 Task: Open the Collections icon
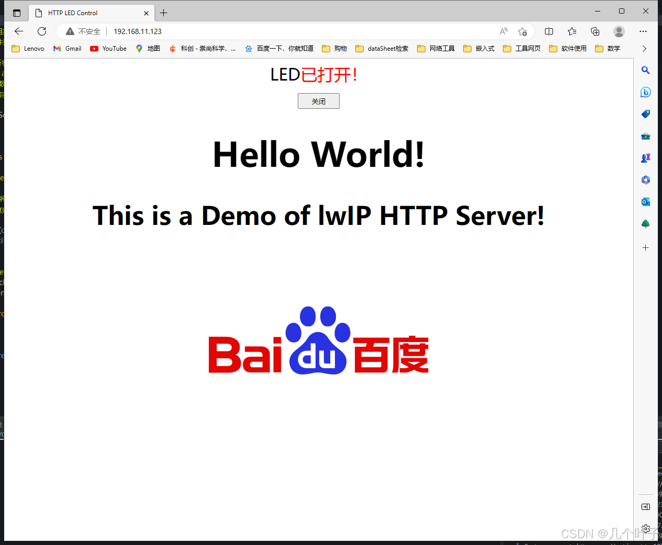click(595, 31)
